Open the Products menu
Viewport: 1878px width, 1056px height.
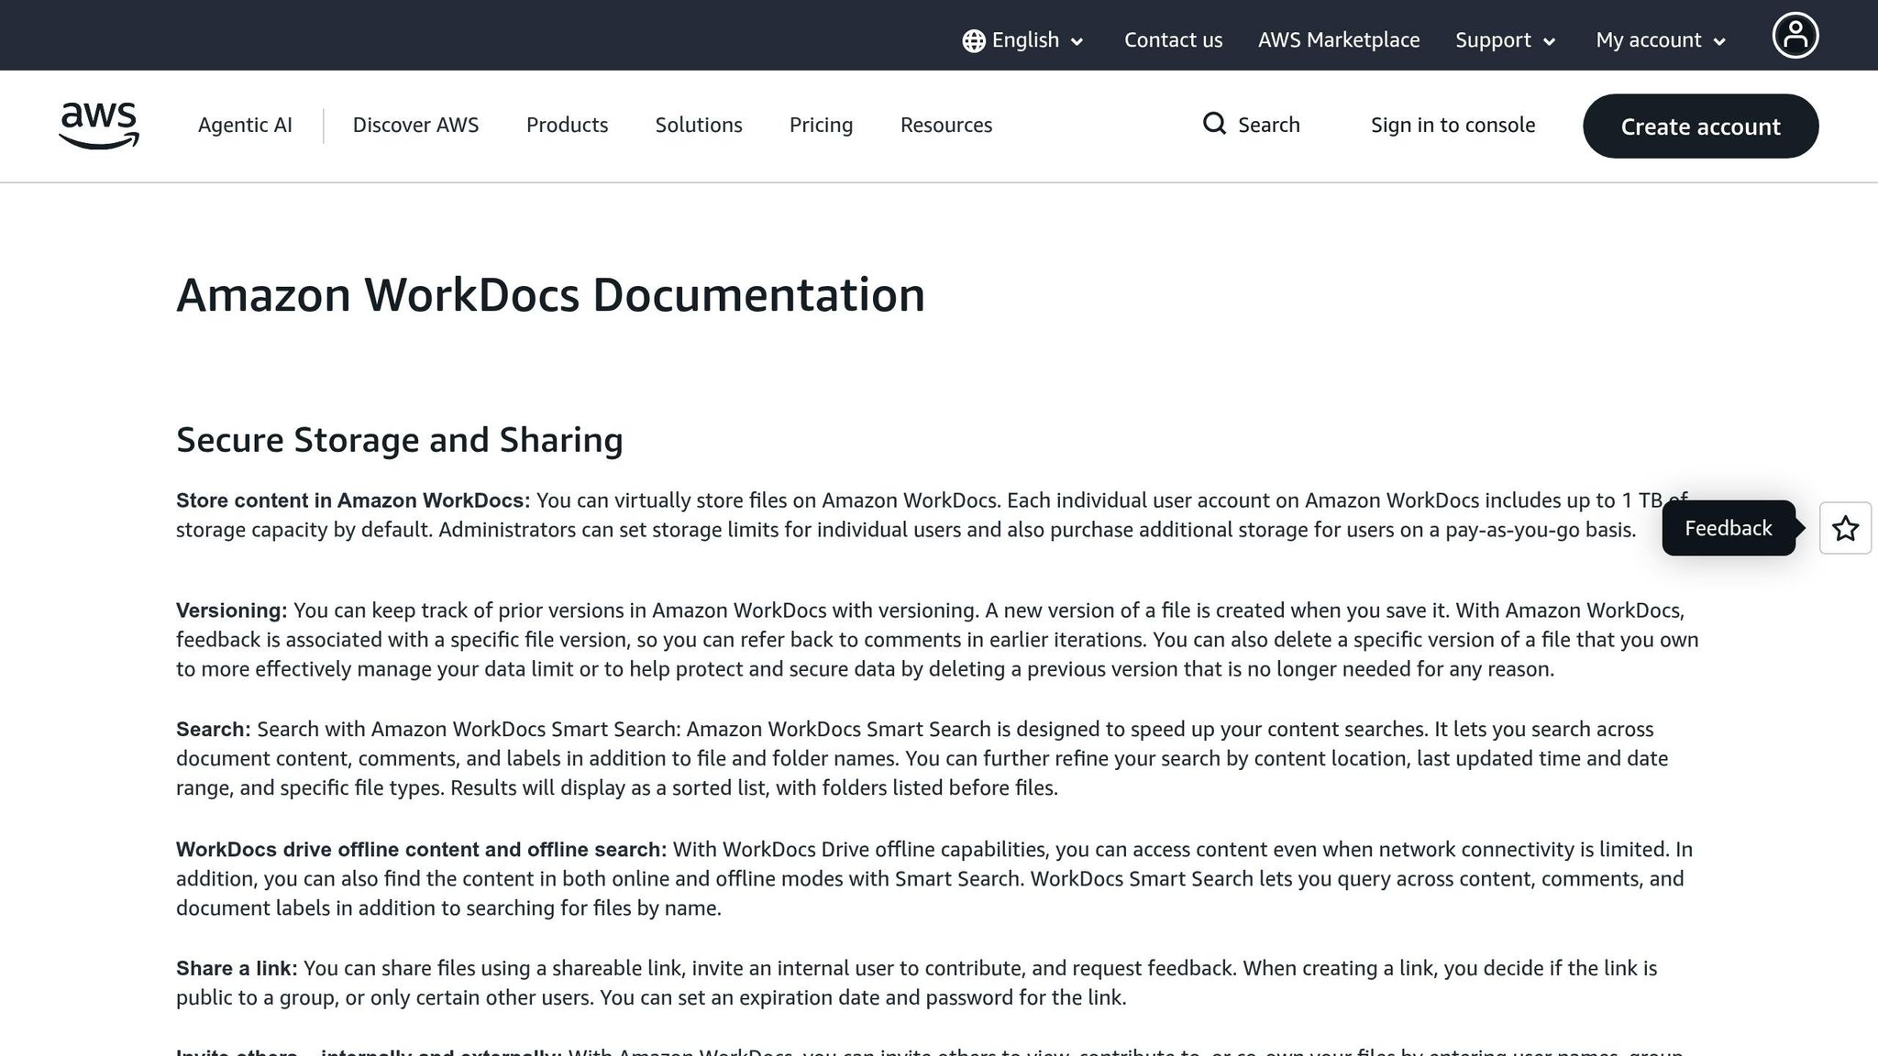[x=567, y=125]
